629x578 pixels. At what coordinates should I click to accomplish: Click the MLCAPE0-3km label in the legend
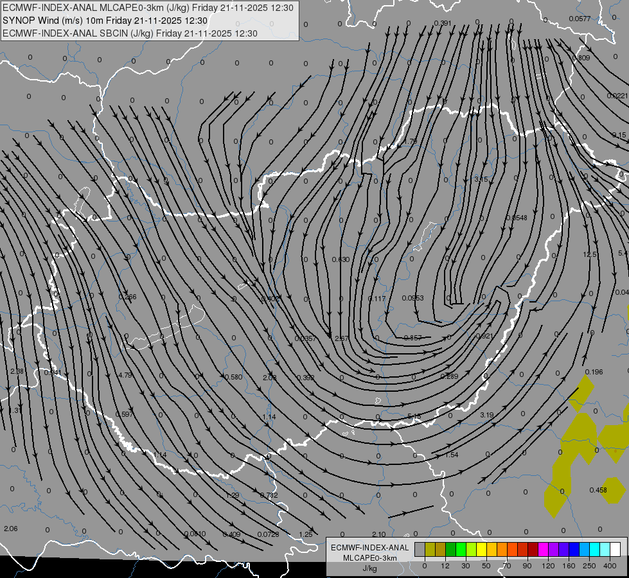click(370, 558)
